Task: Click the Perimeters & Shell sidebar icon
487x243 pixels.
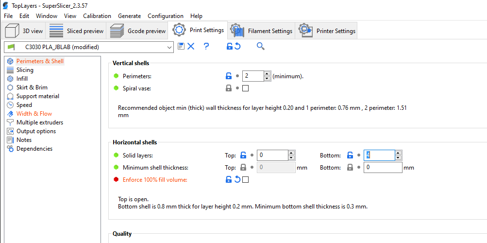Action: pos(10,61)
